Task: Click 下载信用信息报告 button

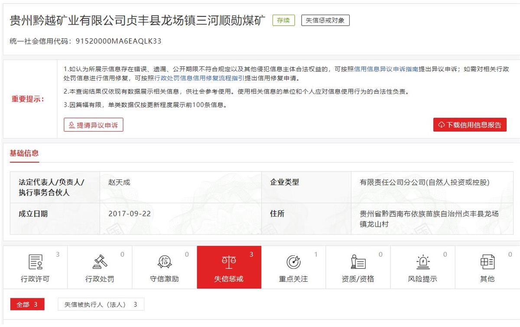Action: pyautogui.click(x=470, y=125)
